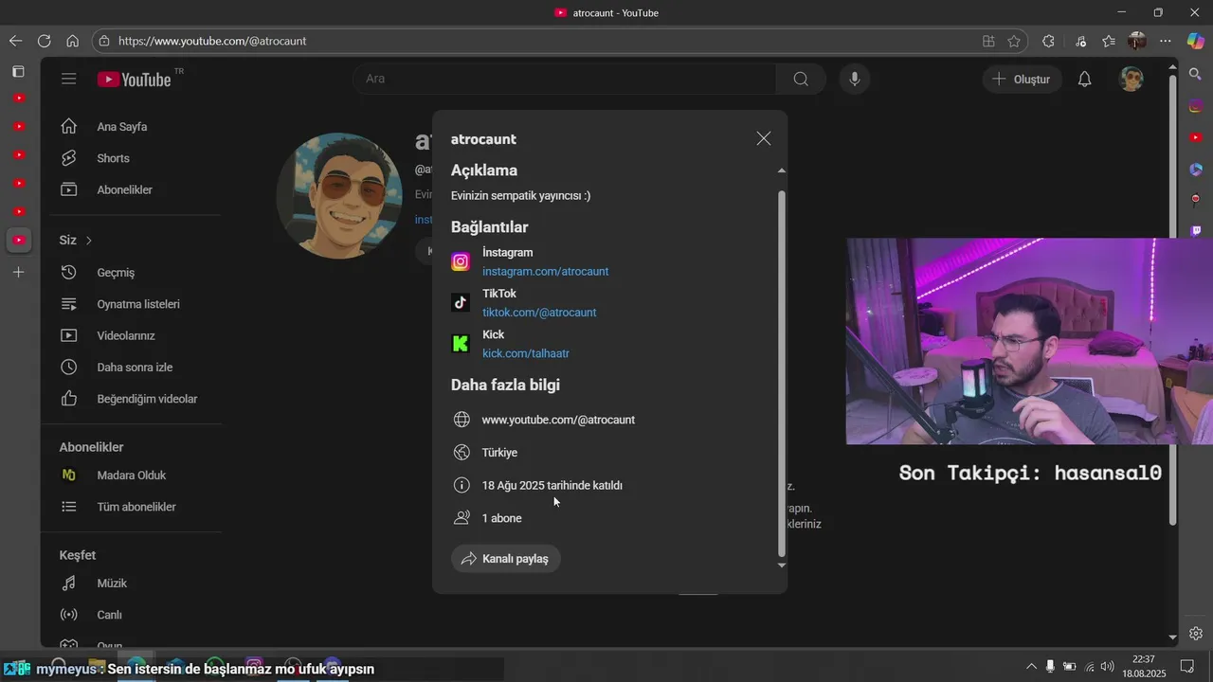Click the Oluştur create button
The image size is (1213, 682).
click(1022, 80)
